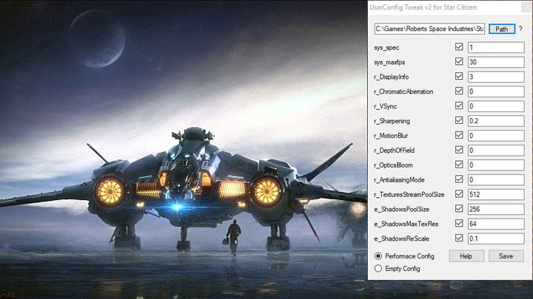
Task: Uncheck the sys_spec checkbox
Action: [x=459, y=47]
